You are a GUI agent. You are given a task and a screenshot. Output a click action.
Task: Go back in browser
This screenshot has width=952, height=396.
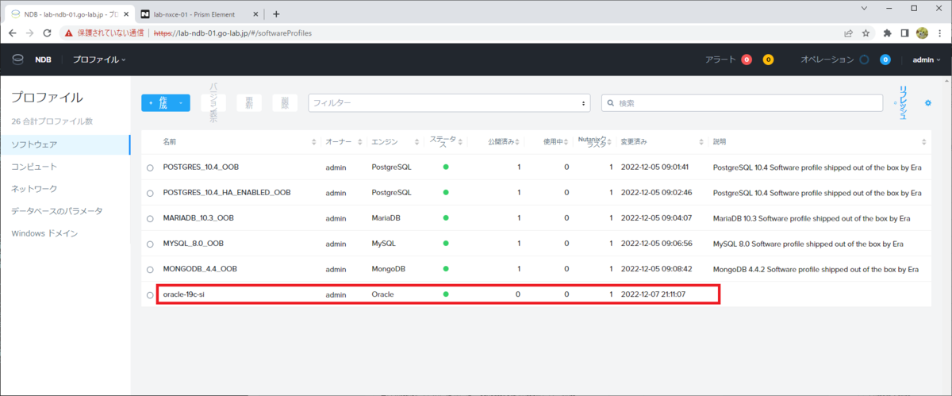(x=11, y=33)
